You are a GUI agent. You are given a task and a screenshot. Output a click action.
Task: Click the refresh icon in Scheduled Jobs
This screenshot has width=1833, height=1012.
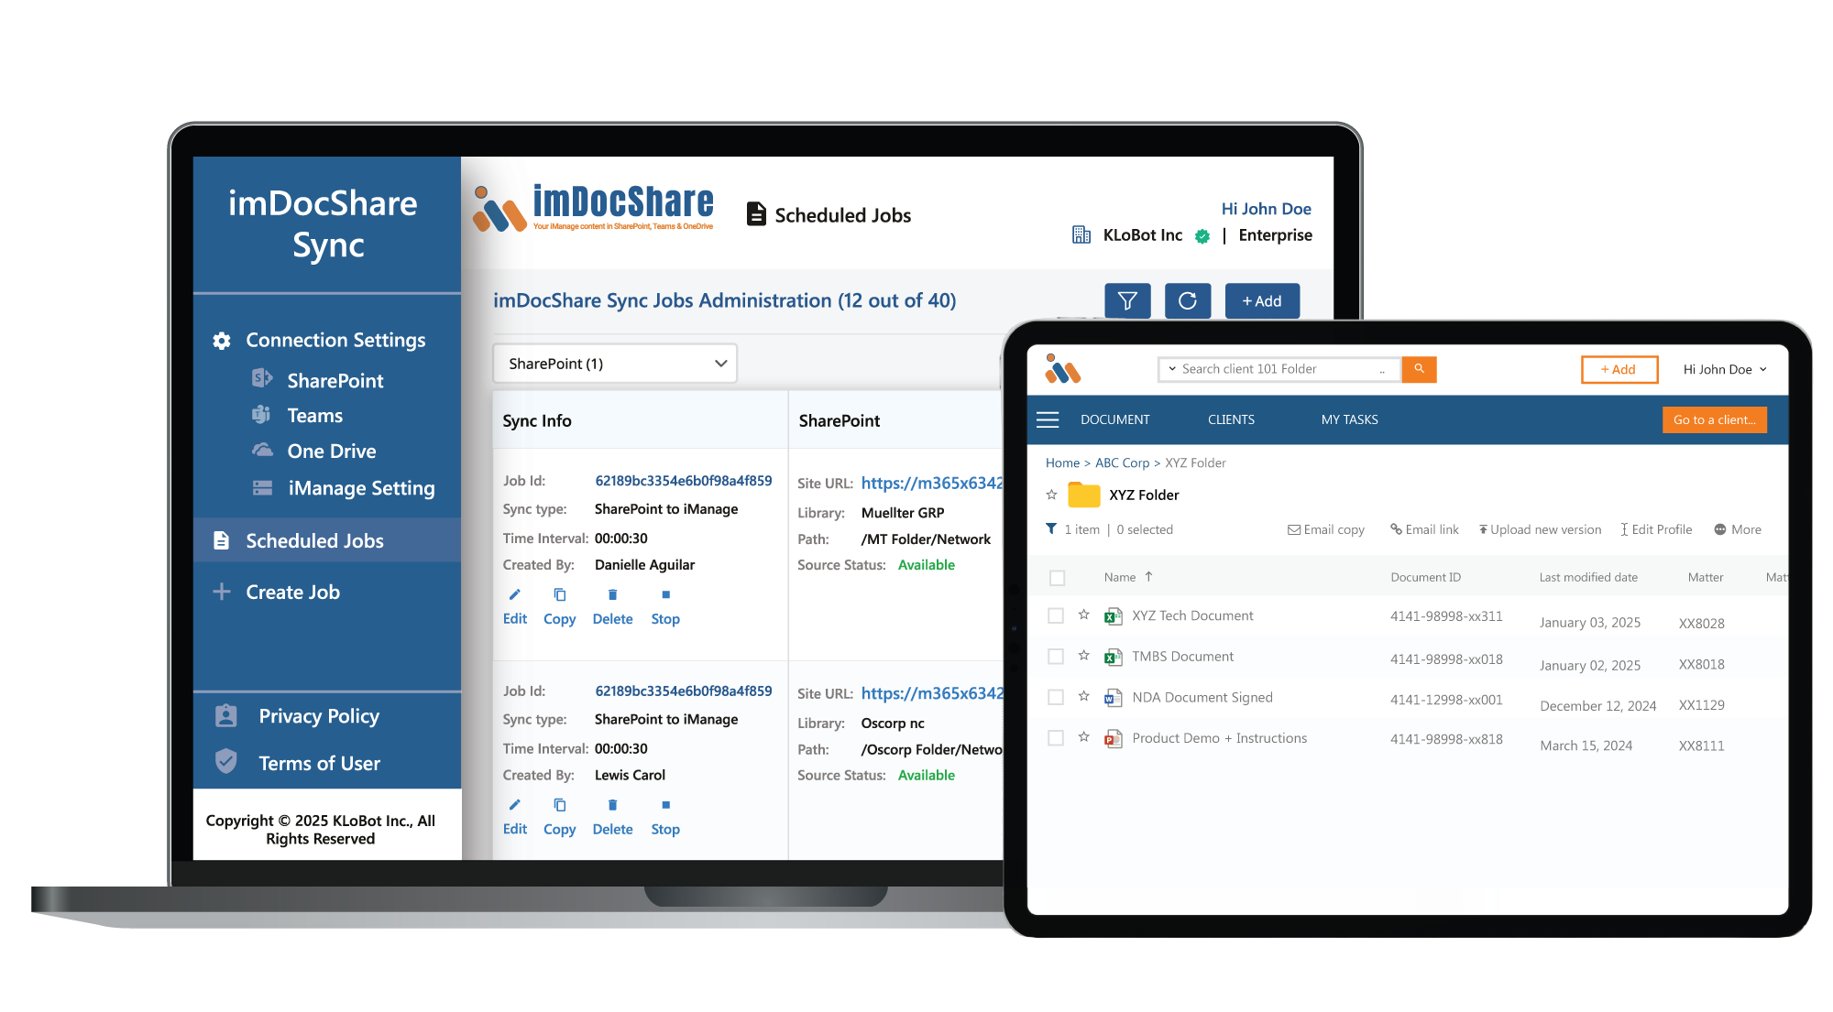[x=1186, y=300]
